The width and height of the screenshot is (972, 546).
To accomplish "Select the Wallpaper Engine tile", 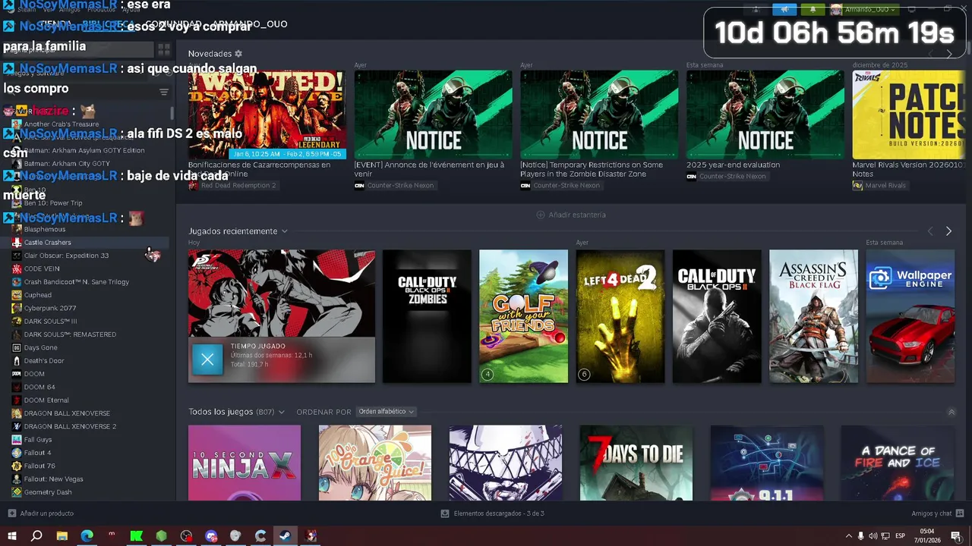I will (x=910, y=316).
